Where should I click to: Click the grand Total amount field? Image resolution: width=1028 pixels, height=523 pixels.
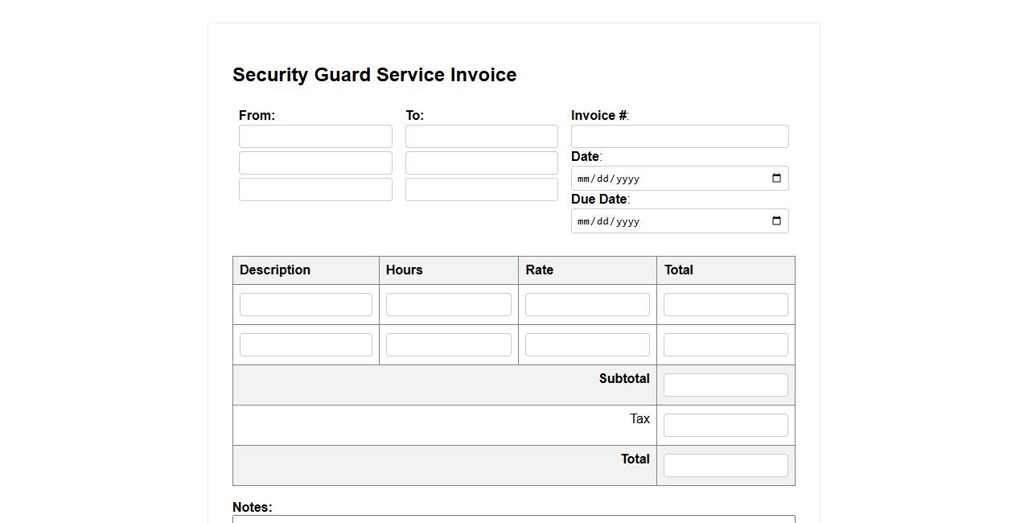(726, 466)
